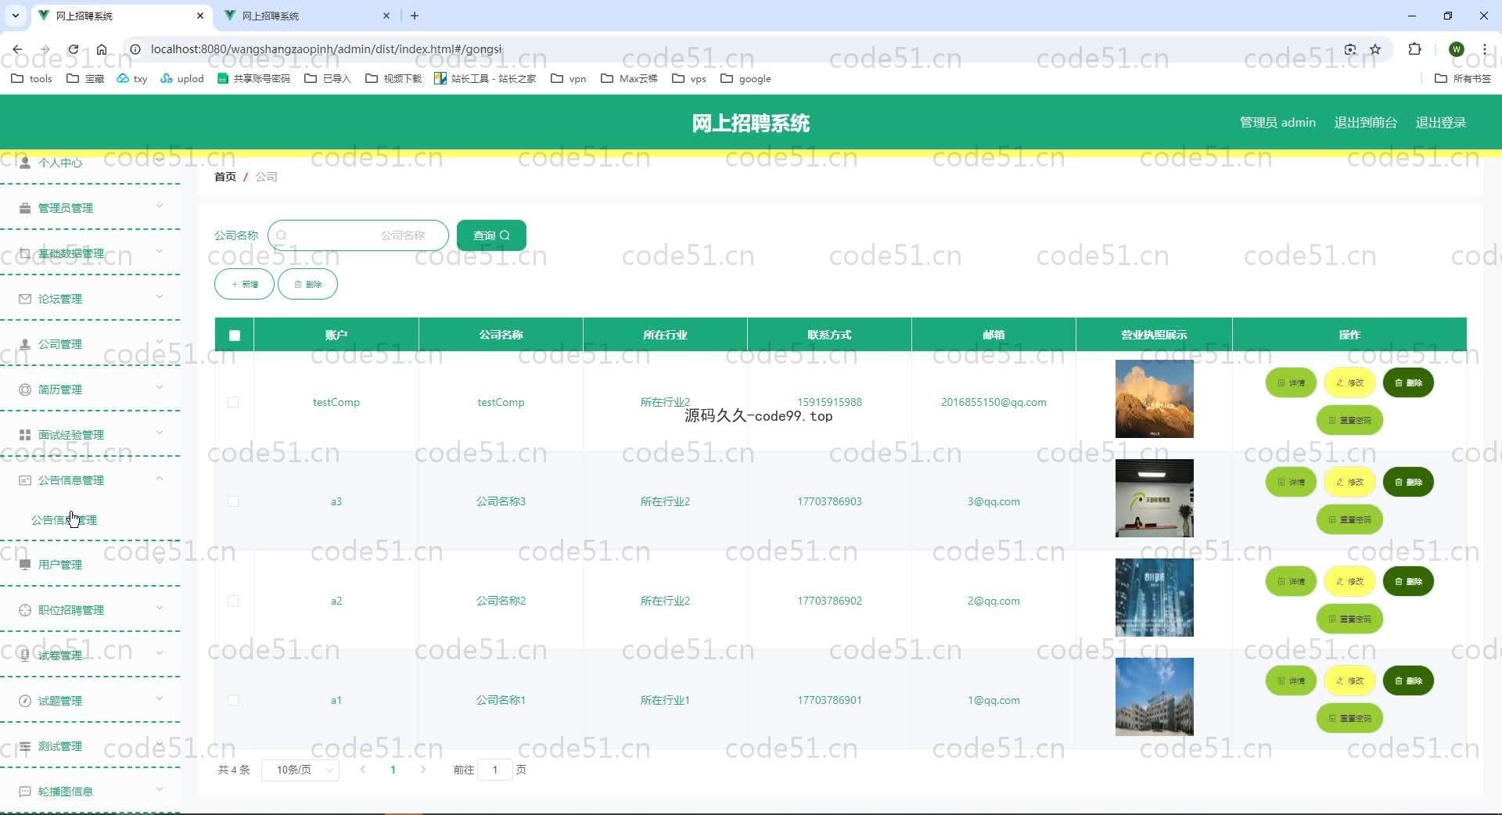The height and width of the screenshot is (815, 1502).
Task: Click the 职位招聘管理 sidebar icon
Action: (25, 610)
